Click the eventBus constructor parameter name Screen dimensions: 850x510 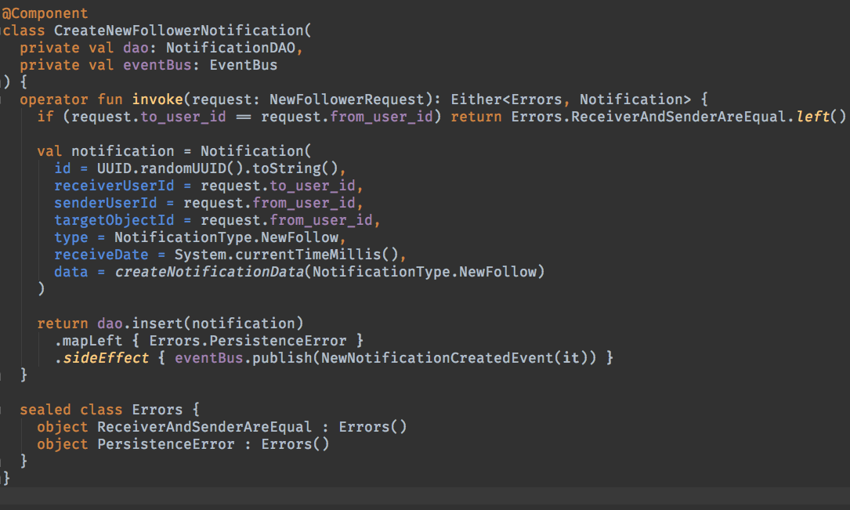click(x=157, y=65)
